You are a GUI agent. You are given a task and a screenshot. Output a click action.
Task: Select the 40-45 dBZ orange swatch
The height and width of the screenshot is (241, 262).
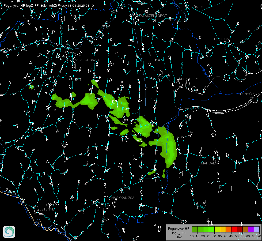229,229
